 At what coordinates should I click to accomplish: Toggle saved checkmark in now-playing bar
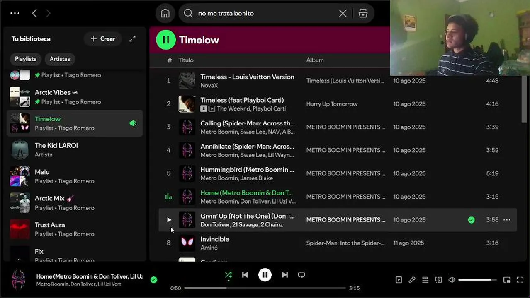[154, 280]
